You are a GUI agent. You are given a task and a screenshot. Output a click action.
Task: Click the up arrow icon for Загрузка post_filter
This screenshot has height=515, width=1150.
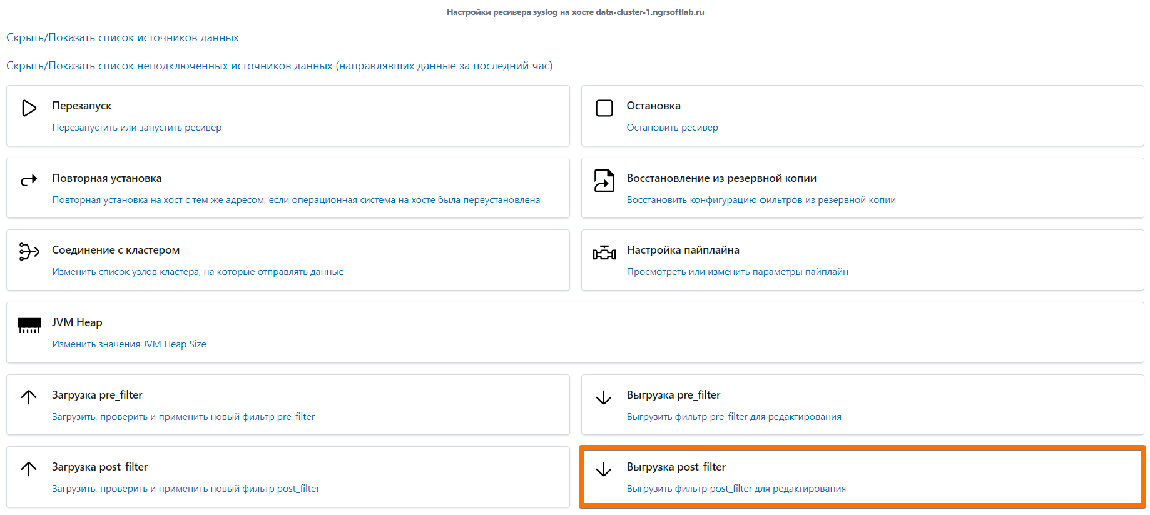29,469
